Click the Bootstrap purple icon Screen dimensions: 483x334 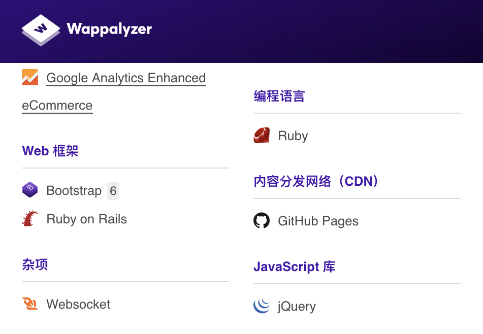coord(30,190)
